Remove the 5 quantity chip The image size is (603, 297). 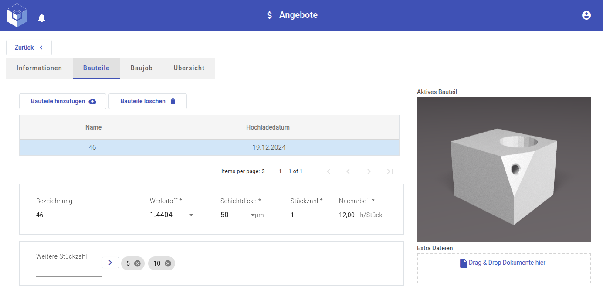(x=137, y=263)
